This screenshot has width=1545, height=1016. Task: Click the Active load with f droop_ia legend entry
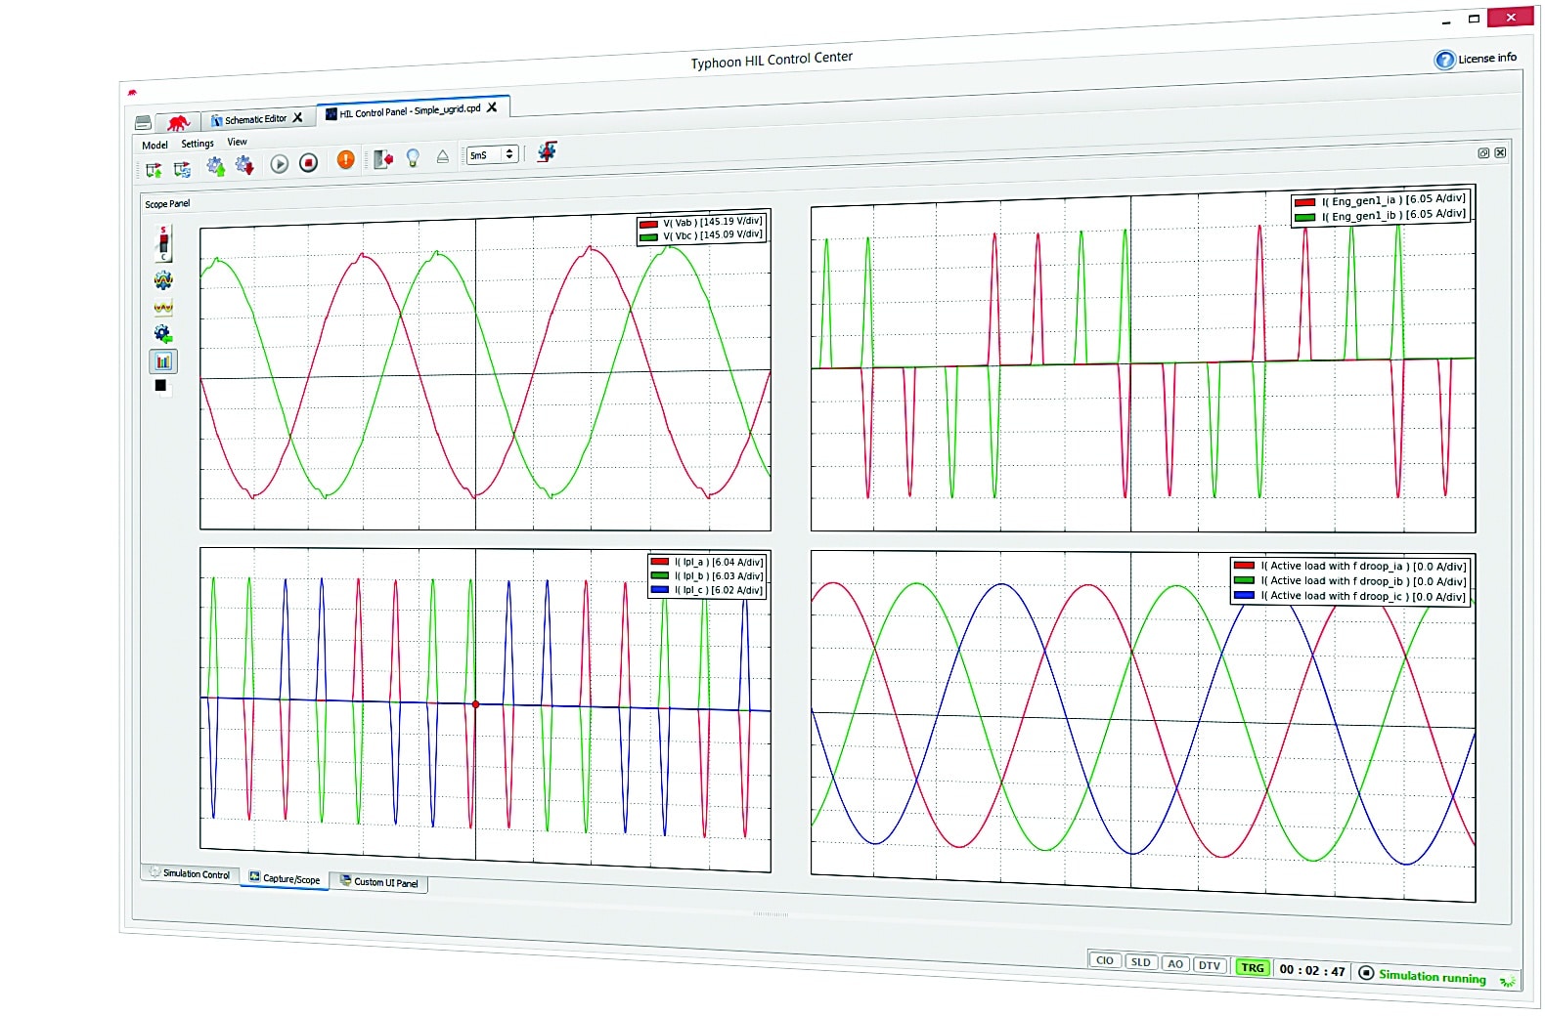point(1350,566)
